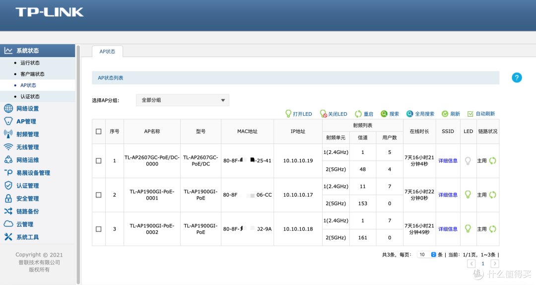This screenshot has height=285, width=536.
Task: Open 运行状态 in the sidebar
Action: coord(30,63)
